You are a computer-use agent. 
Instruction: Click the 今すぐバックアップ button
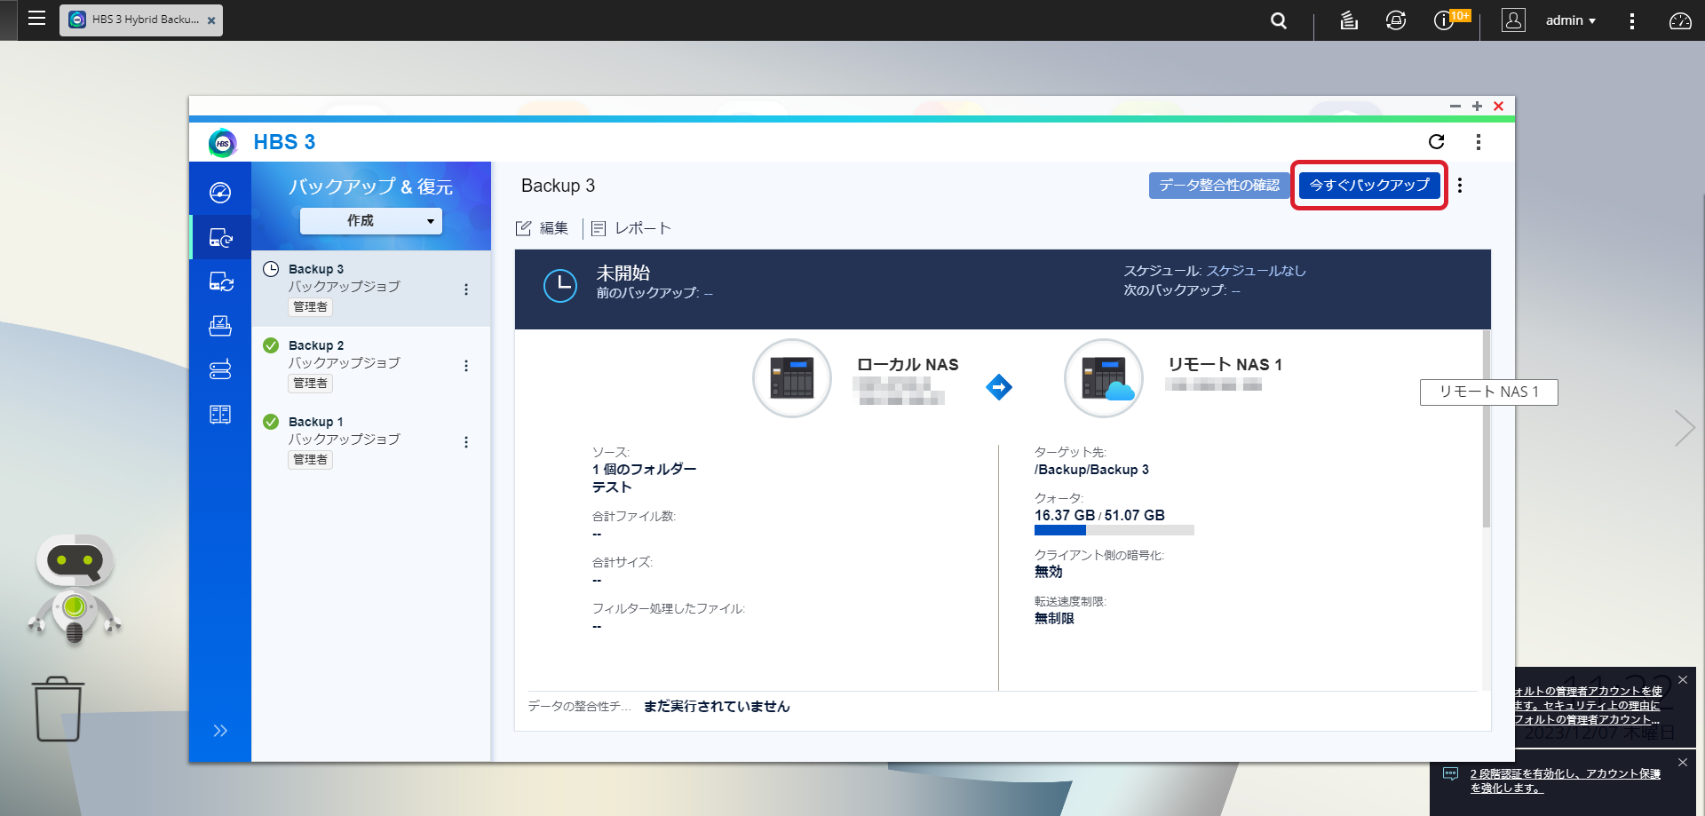(1369, 185)
